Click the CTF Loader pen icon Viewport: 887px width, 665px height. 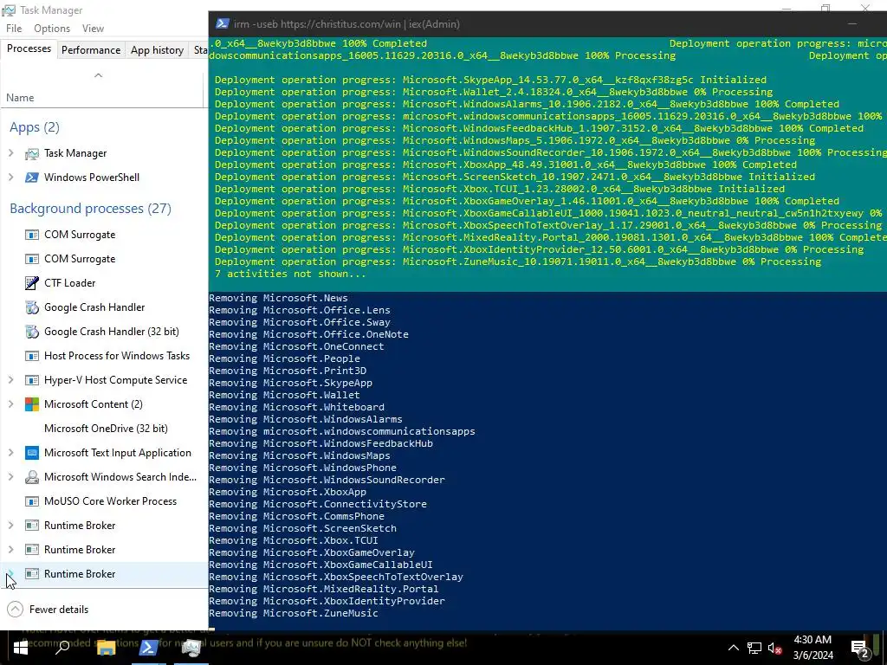[x=32, y=283]
